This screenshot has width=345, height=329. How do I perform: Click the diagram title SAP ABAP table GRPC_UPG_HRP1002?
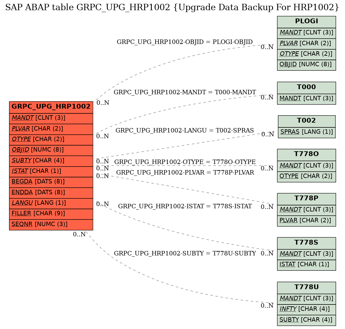tap(172, 8)
